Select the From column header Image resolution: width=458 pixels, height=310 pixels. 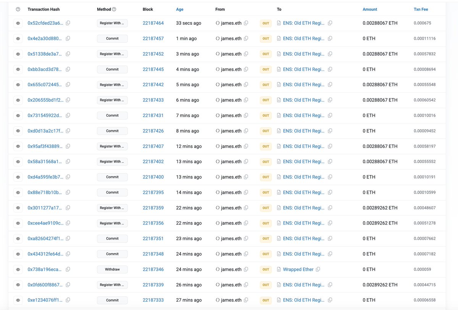(220, 9)
